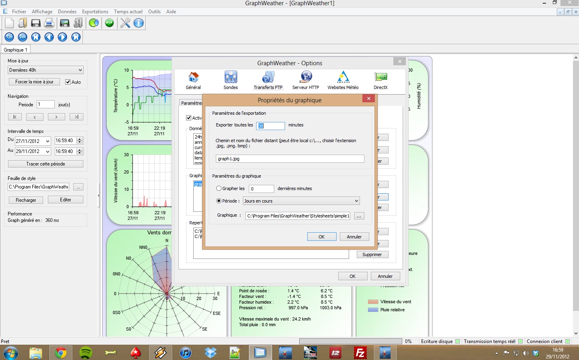This screenshot has width=579, height=360.
Task: Browse for graph stylesheet with '...' button
Action: (359, 216)
